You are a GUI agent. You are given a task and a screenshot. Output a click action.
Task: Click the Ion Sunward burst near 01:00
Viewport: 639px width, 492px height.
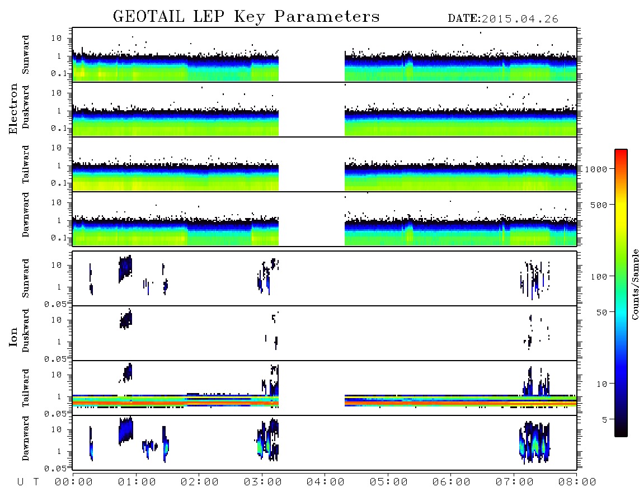pyautogui.click(x=125, y=268)
